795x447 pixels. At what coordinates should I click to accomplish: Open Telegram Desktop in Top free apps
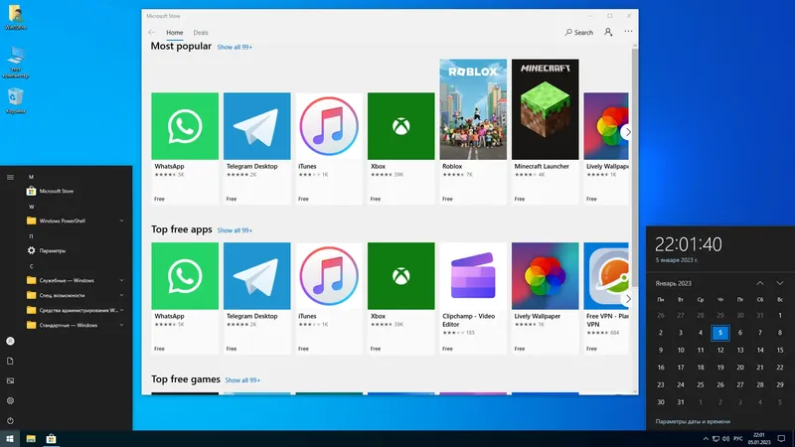[257, 298]
